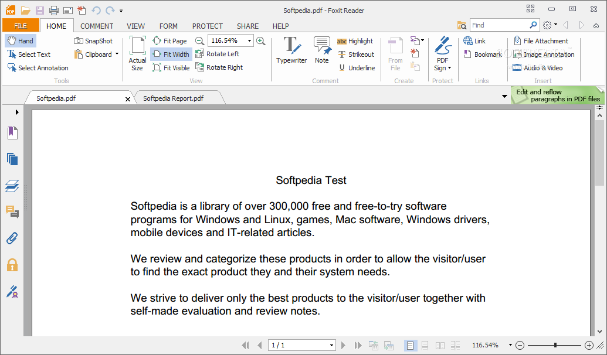The width and height of the screenshot is (607, 355).
Task: Enable facing pages layout in status bar
Action: [440, 345]
